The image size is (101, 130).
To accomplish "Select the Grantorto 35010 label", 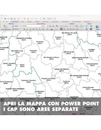I will point(33,51).
